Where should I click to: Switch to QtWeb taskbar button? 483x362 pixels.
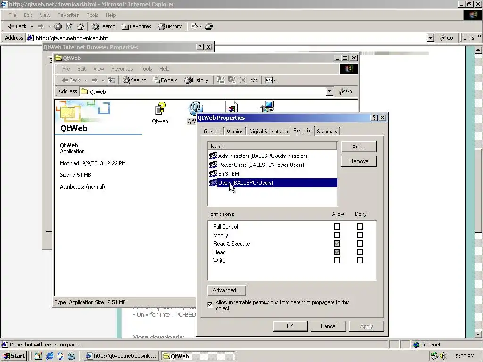(x=199, y=356)
